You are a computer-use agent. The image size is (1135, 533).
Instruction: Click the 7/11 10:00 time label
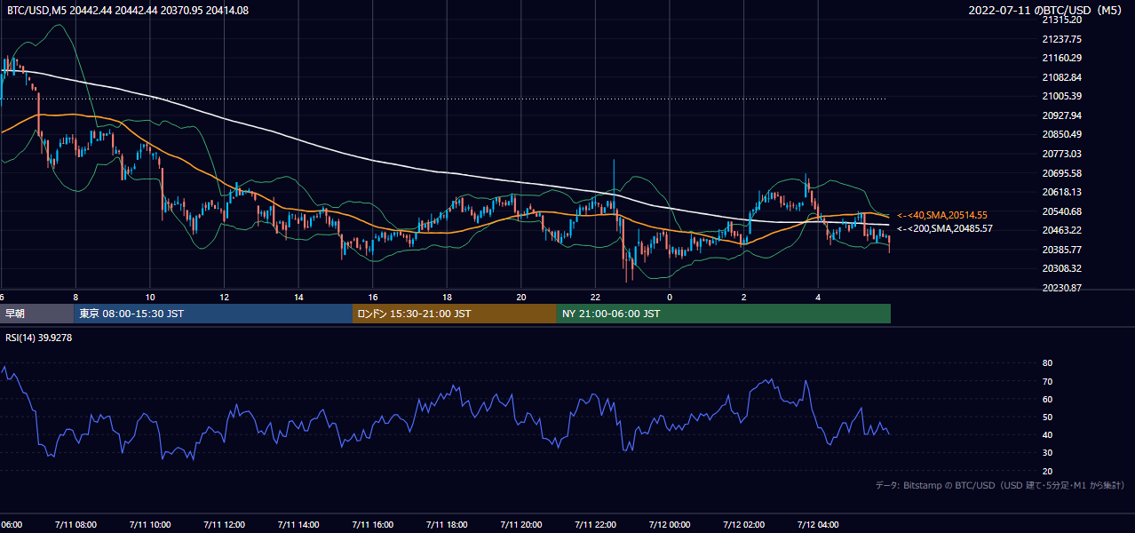pos(150,525)
